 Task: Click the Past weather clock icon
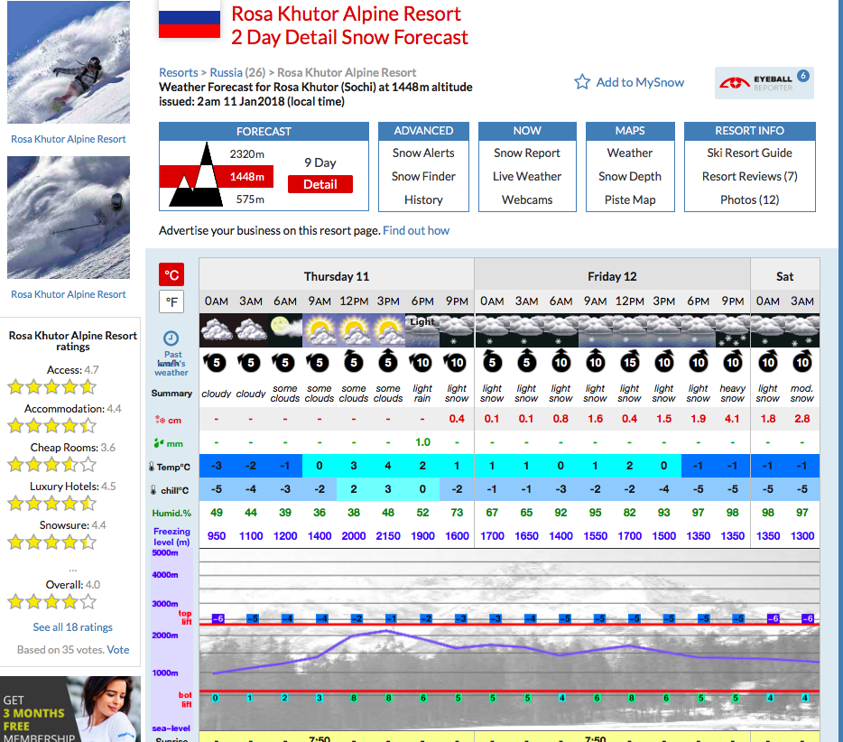point(171,339)
